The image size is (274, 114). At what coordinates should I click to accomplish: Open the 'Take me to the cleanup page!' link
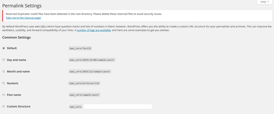(x=23, y=18)
